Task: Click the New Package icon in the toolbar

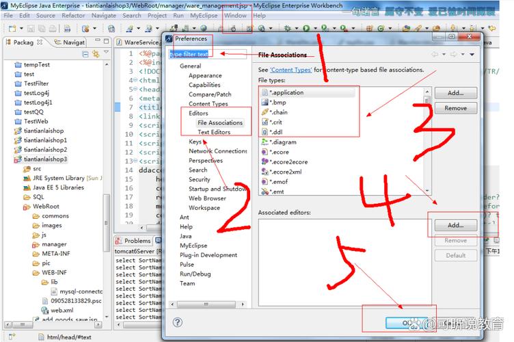Action: [369, 29]
